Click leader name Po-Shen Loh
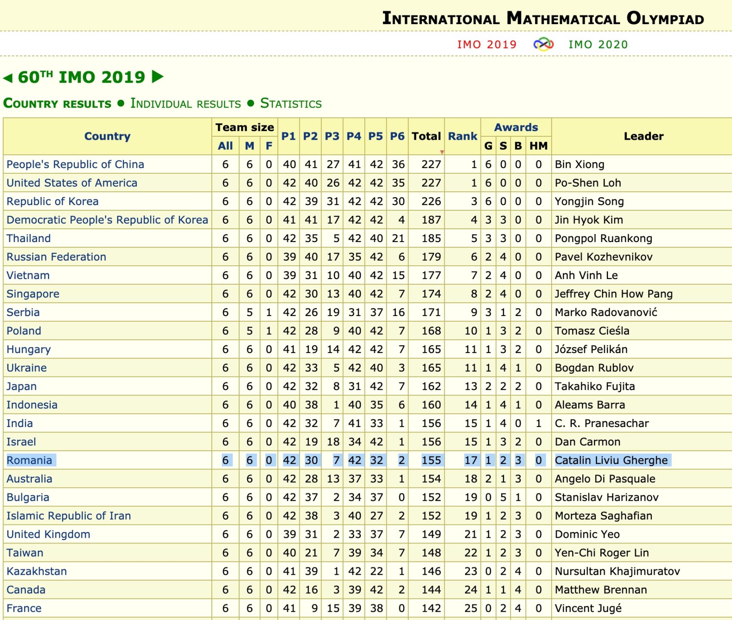 click(588, 183)
